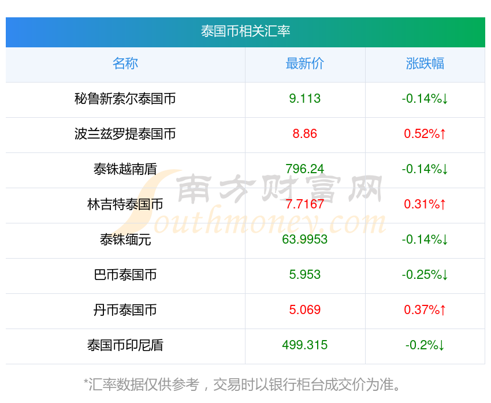
Task: Click the -0.25%↓ change value
Action: pos(425,275)
